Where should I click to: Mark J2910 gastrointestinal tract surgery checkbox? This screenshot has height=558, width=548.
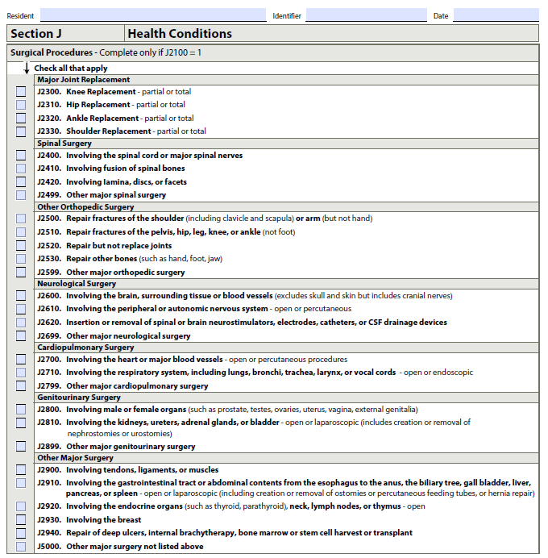tap(21, 483)
